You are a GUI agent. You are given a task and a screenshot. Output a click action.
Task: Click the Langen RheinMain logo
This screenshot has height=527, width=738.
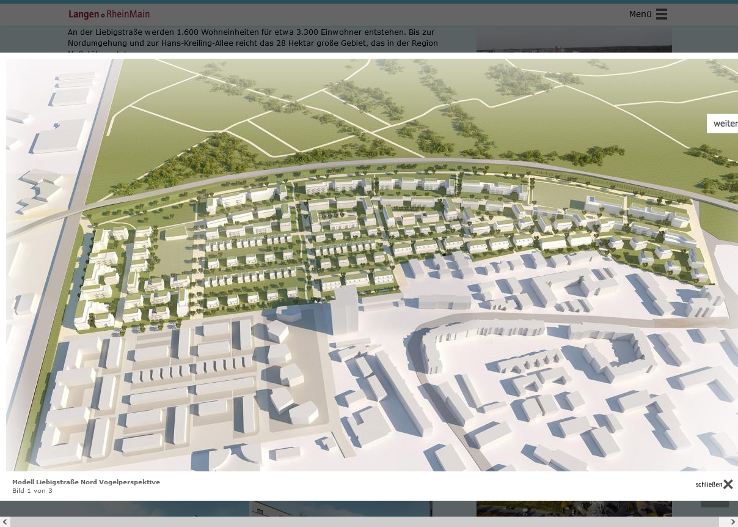pyautogui.click(x=109, y=14)
